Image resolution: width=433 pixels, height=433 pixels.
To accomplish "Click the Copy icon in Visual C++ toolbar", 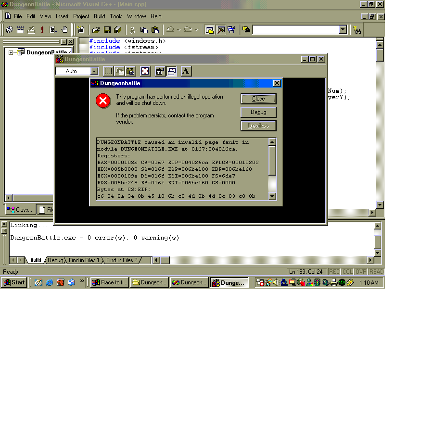I will coord(144,30).
